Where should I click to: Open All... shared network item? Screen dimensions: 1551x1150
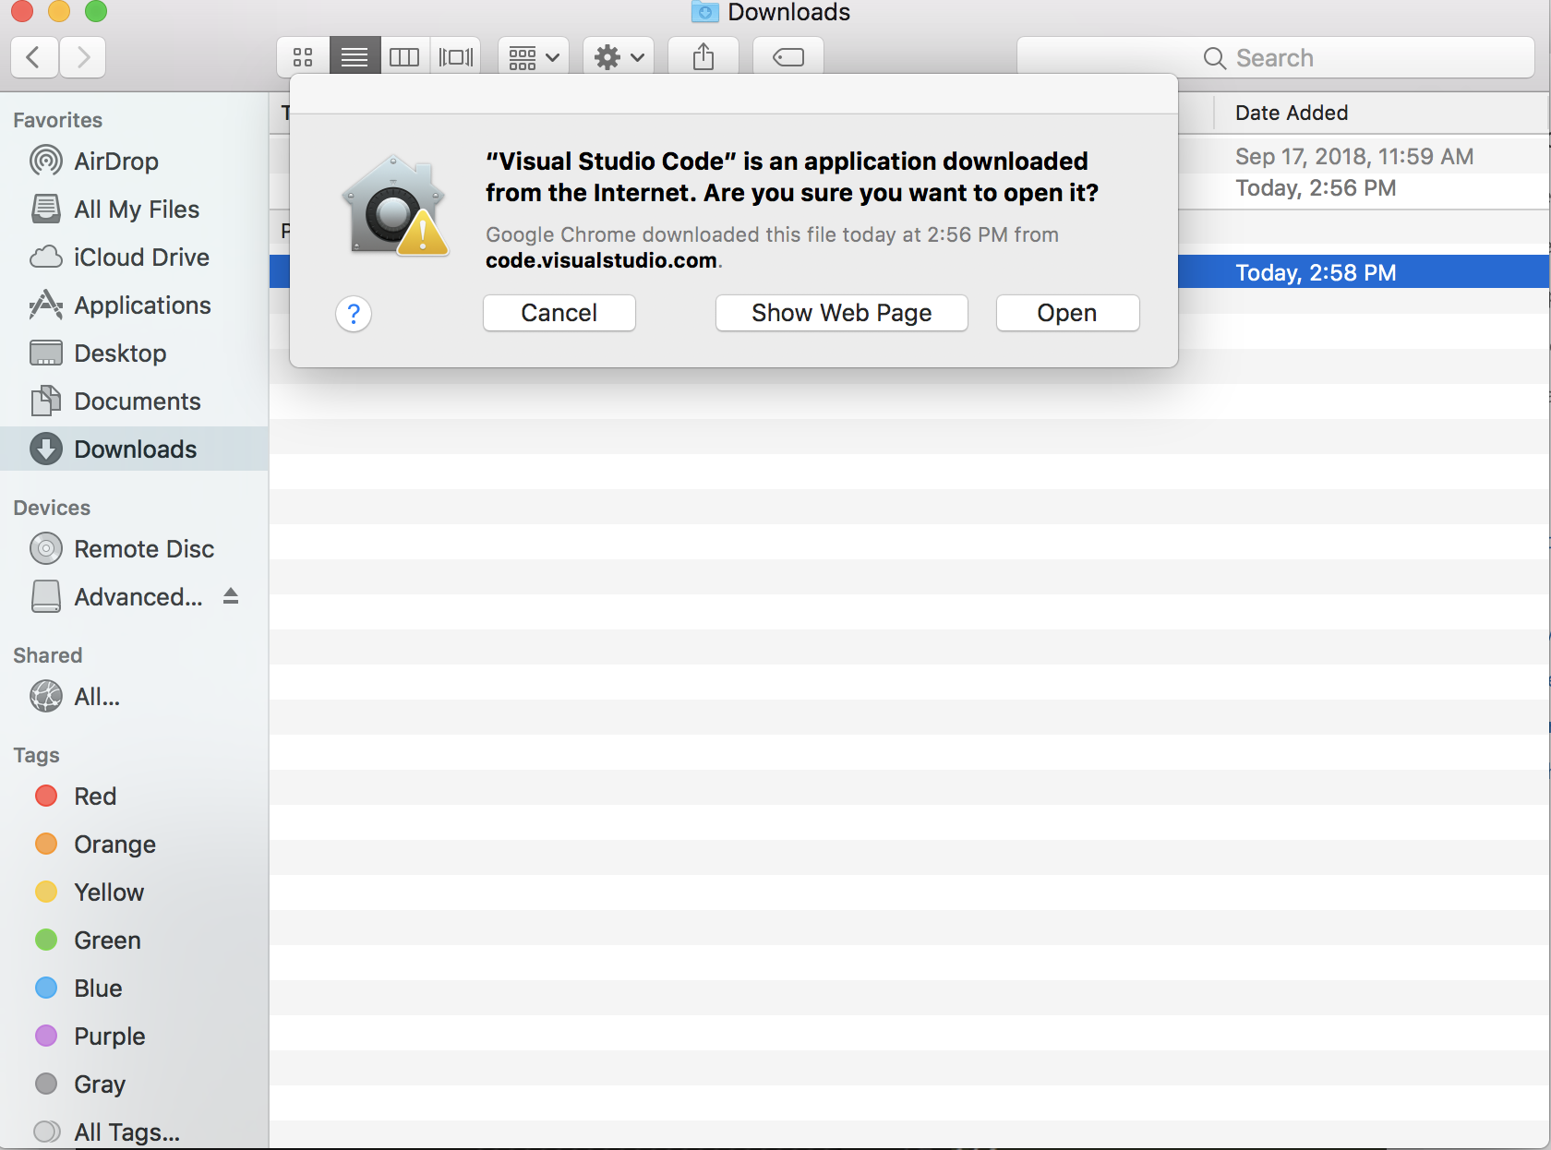pyautogui.click(x=134, y=697)
